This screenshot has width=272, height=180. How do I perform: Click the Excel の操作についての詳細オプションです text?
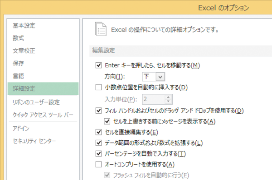click(x=165, y=30)
